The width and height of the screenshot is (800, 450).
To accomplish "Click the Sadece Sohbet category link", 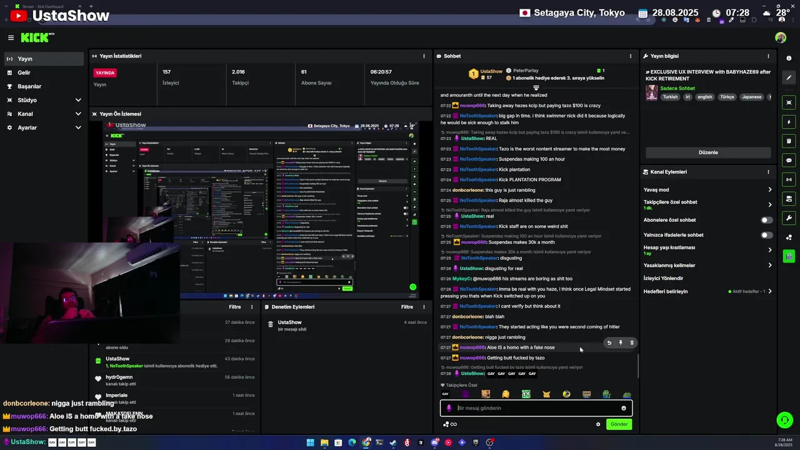I will 677,88.
